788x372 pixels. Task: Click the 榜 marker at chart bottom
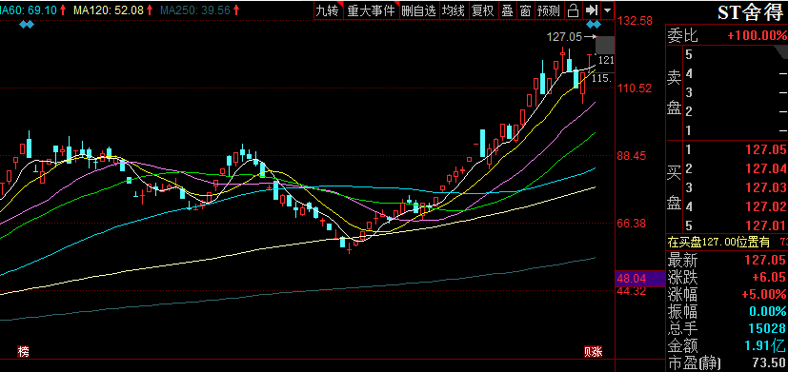[x=24, y=351]
